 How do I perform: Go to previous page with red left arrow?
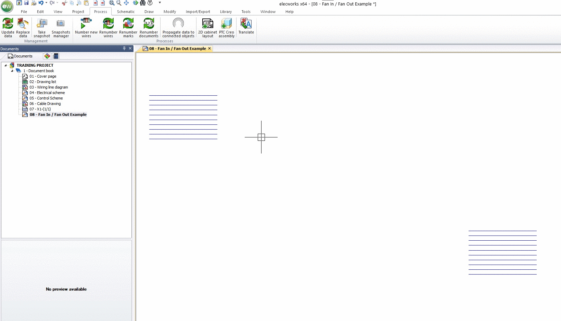pos(95,3)
